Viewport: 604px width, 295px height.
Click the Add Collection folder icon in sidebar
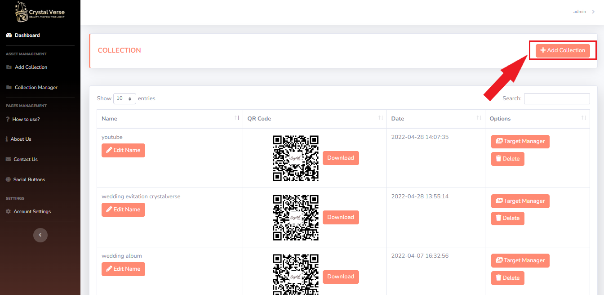click(x=9, y=67)
